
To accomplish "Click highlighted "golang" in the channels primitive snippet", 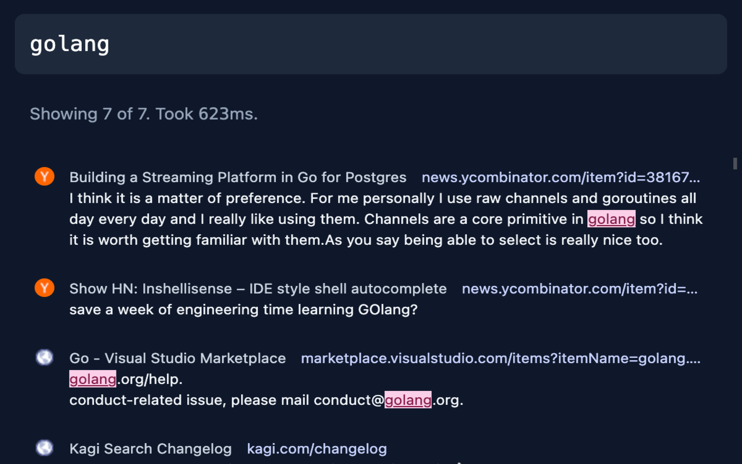I will [x=612, y=219].
